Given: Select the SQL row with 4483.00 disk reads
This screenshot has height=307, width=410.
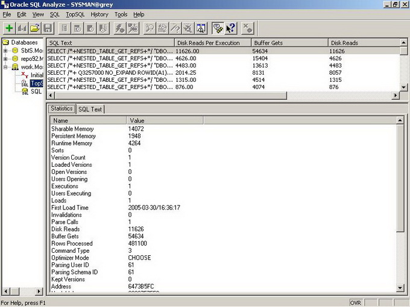Looking at the screenshot, I should 224,66.
